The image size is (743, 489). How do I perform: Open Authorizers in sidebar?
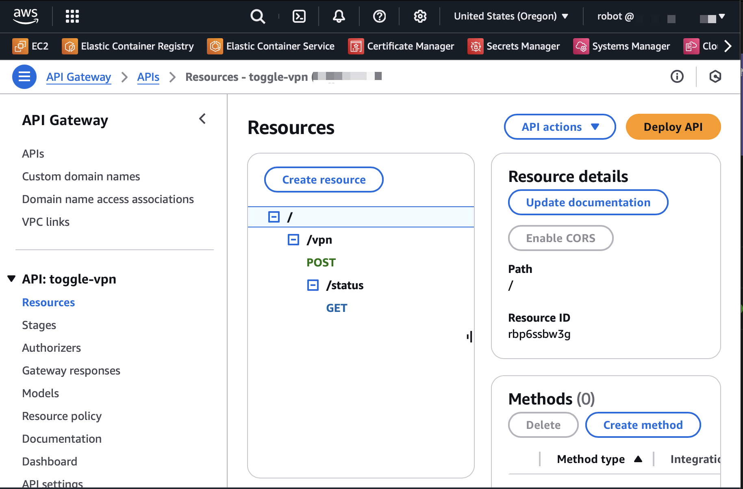(x=51, y=348)
